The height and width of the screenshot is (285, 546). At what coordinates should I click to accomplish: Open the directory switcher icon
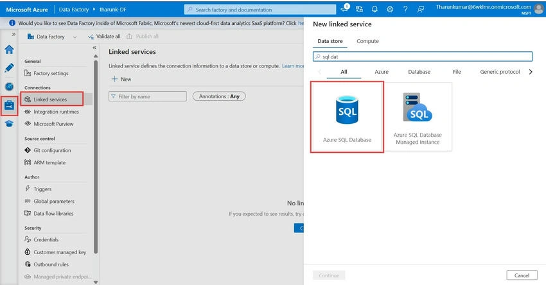point(359,10)
